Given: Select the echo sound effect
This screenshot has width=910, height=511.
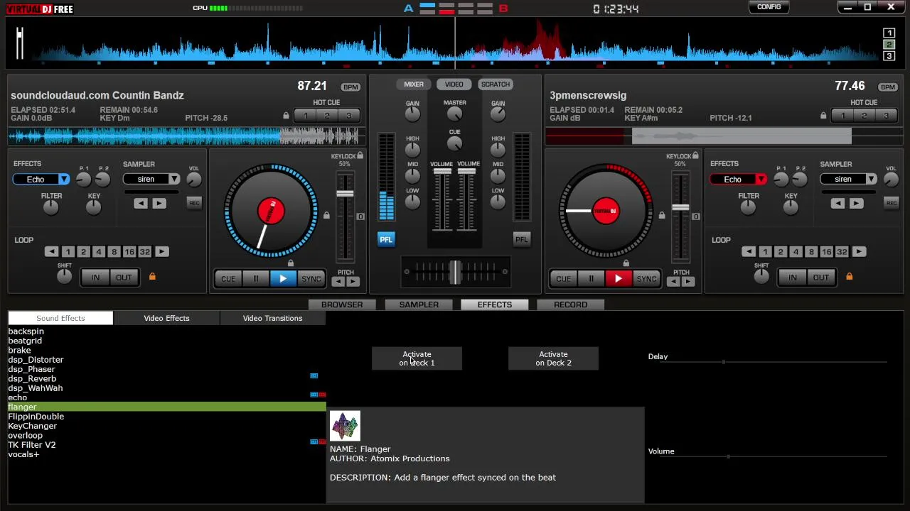Looking at the screenshot, I should 167,397.
